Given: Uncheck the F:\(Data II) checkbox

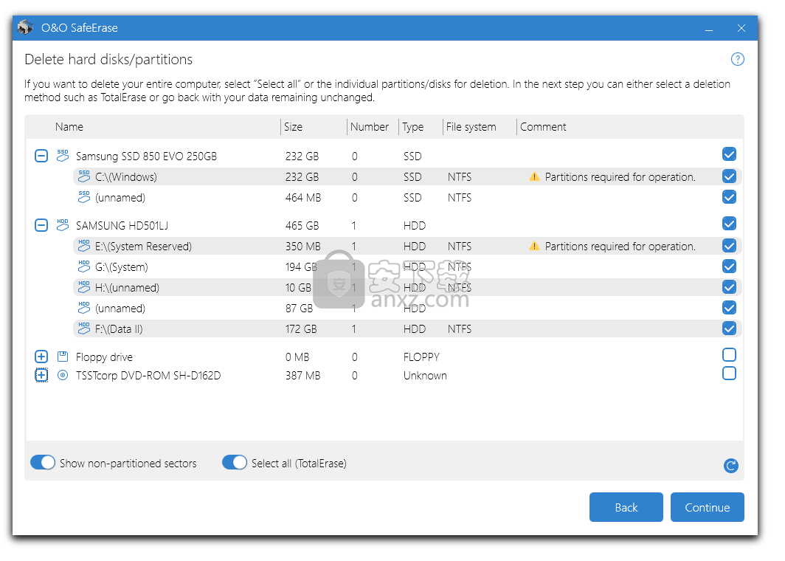Looking at the screenshot, I should pos(729,328).
